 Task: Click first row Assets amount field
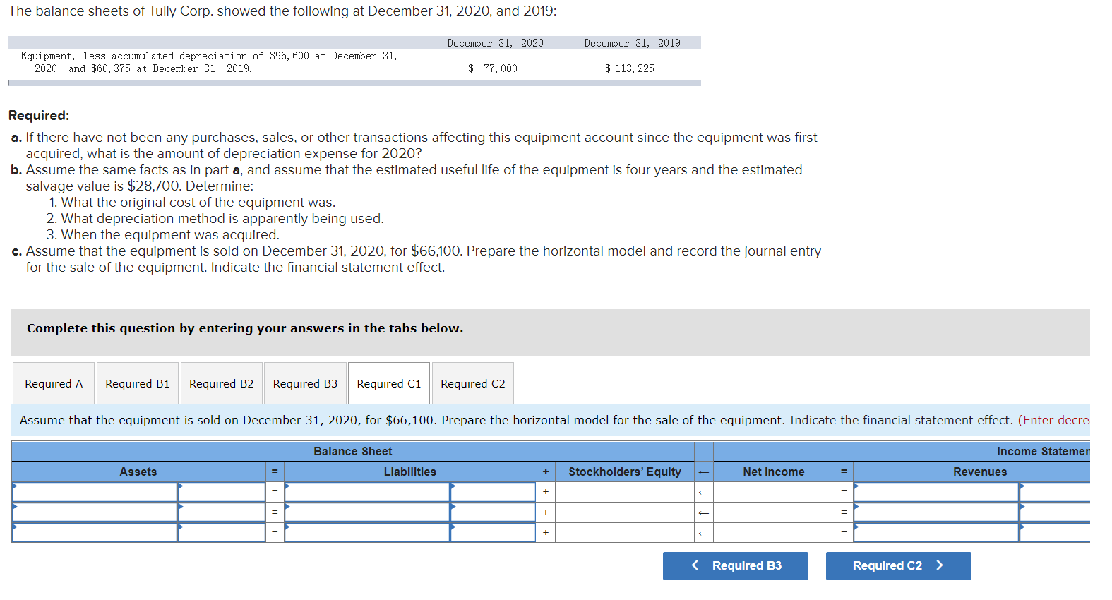(222, 492)
